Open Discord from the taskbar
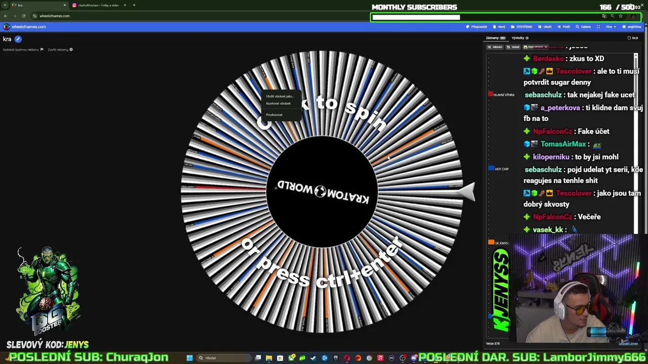648x364 pixels. click(414, 358)
